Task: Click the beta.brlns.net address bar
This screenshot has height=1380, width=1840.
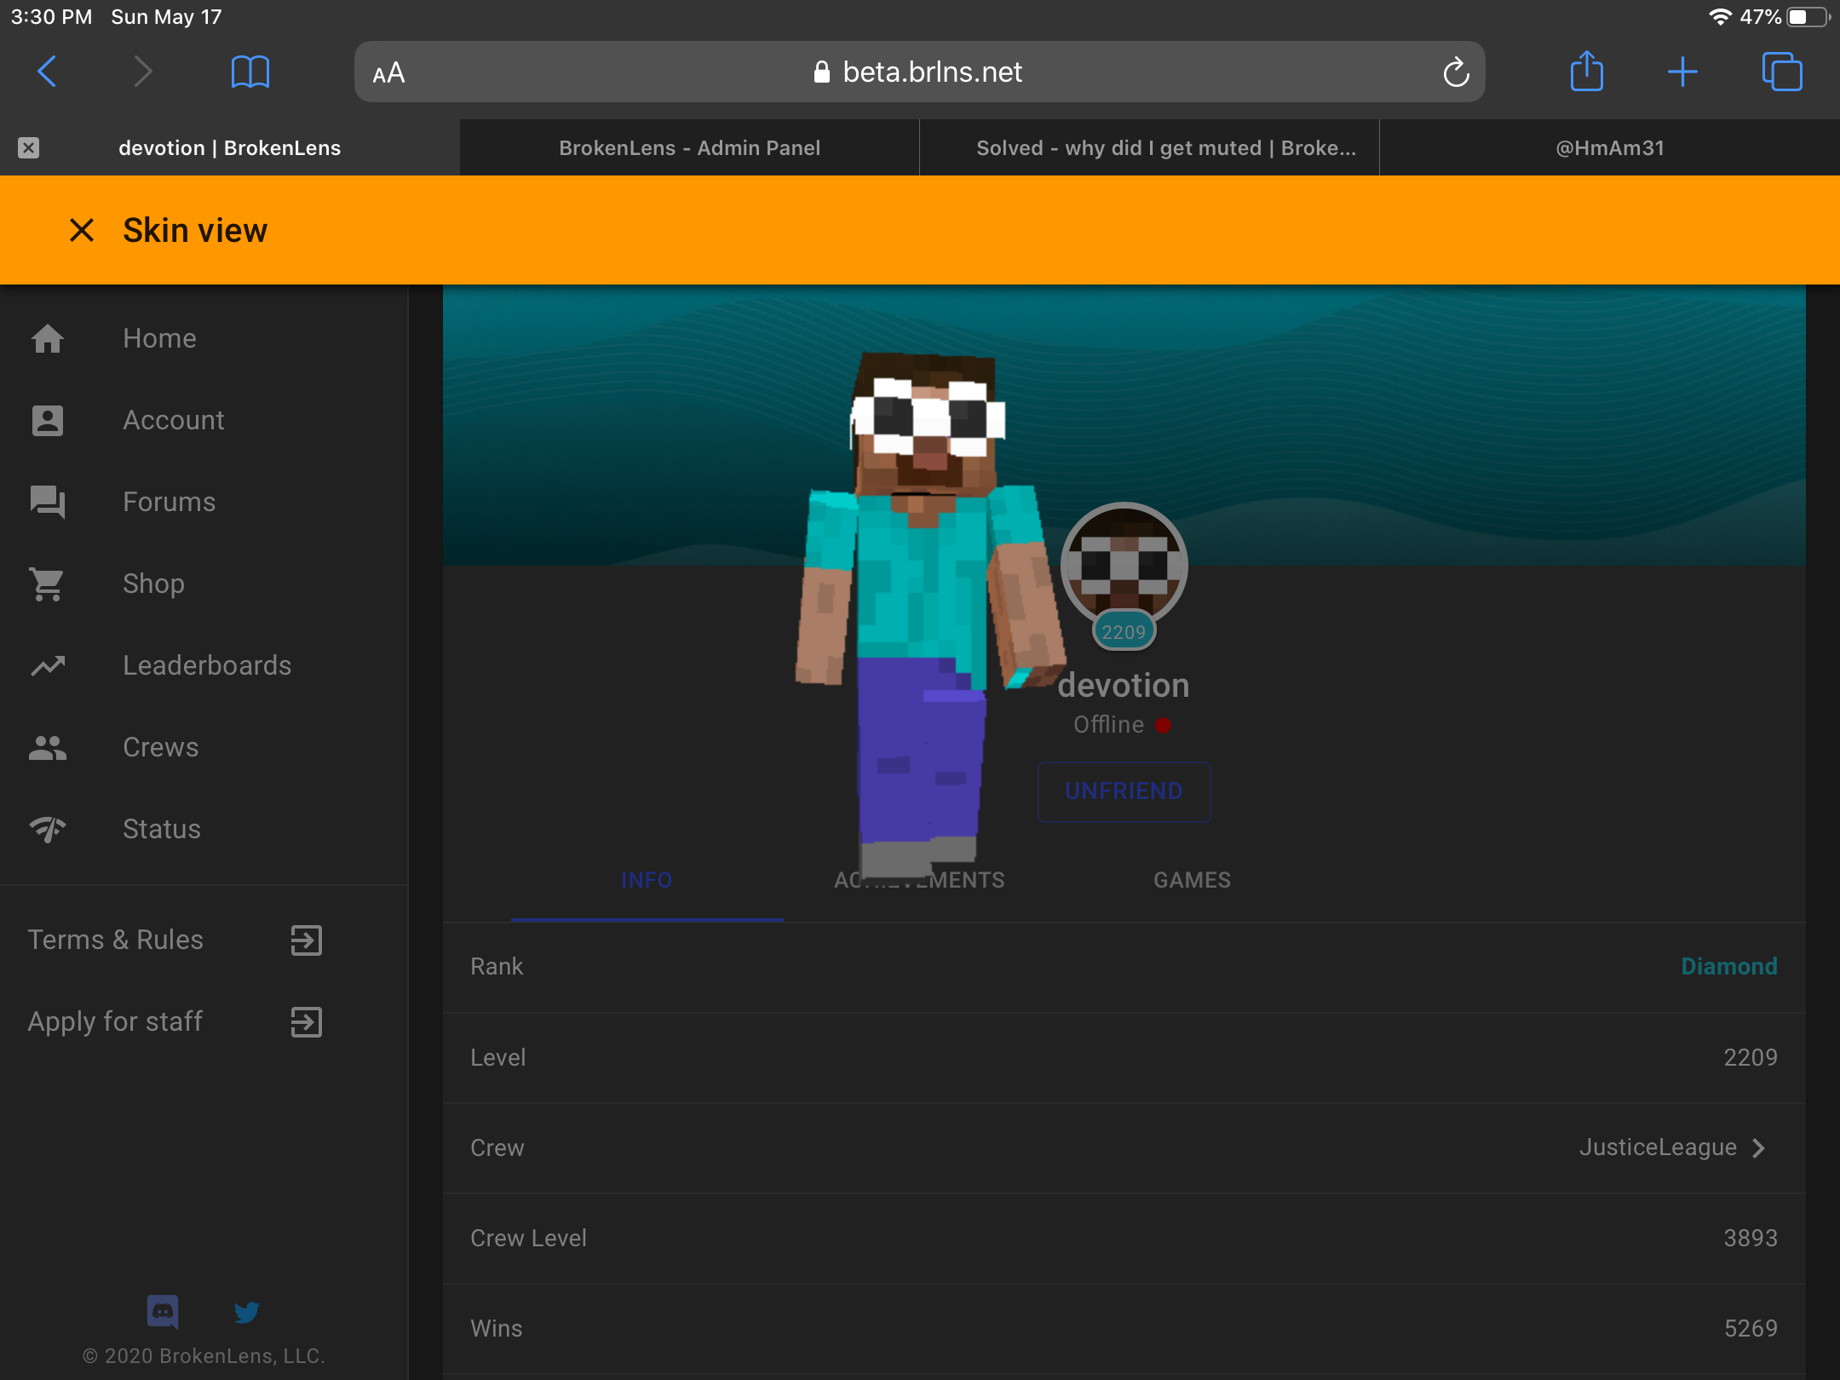Action: tap(919, 72)
